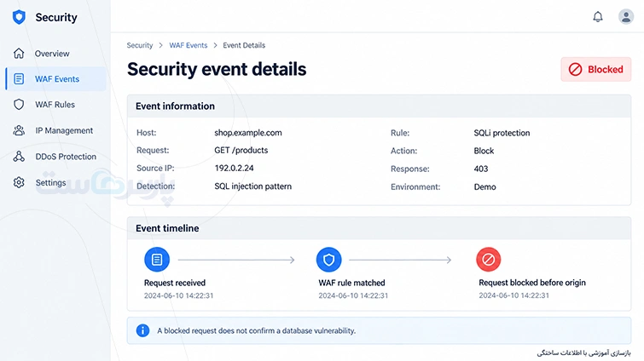The image size is (644, 361).
Task: Click the Source IP: field label
Action: pos(155,168)
